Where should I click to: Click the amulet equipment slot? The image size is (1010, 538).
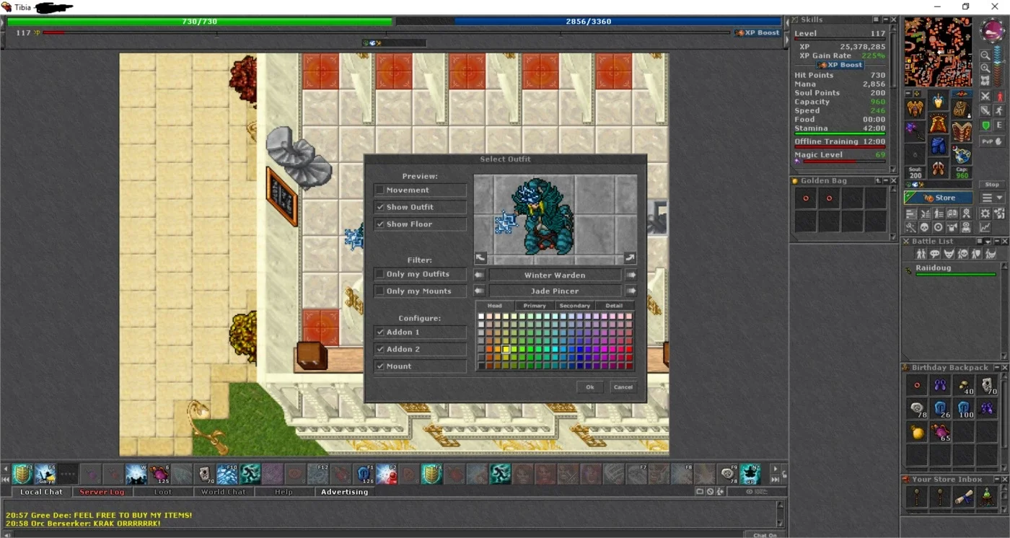click(x=915, y=109)
